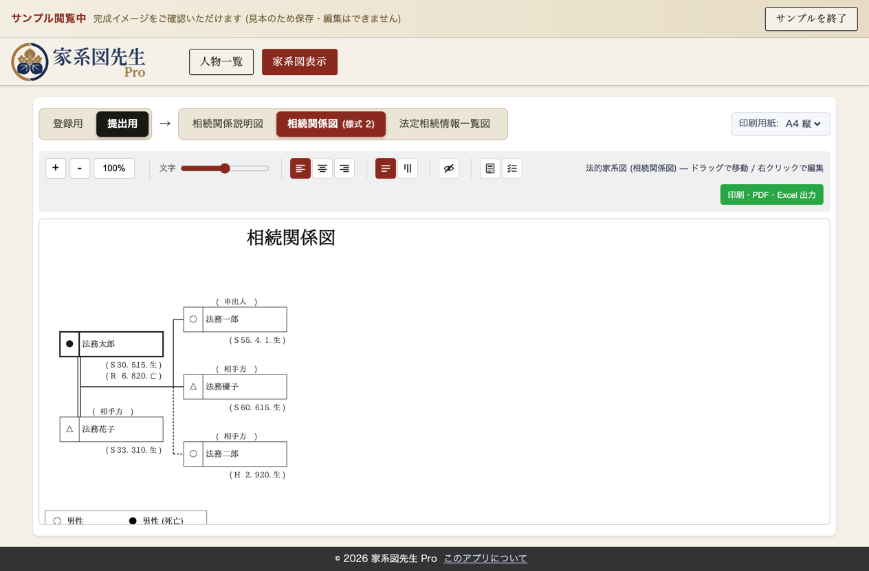Select the 法務太郎 person box
The image size is (869, 571).
click(x=111, y=344)
